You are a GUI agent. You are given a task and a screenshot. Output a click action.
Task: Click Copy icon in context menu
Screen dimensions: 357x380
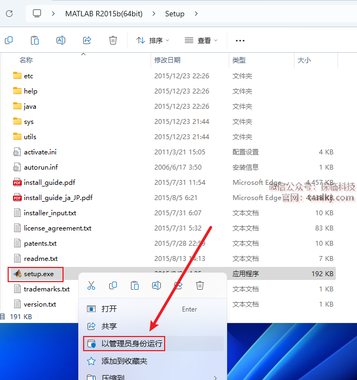tap(113, 285)
